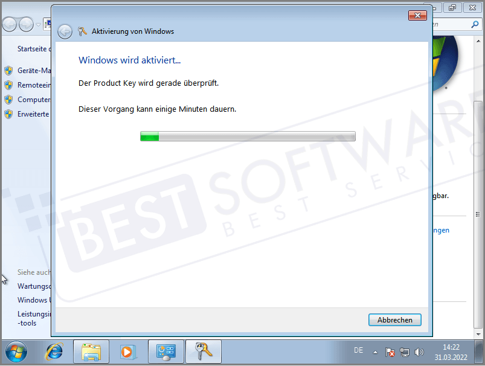Go back using the activation dialog's back arrow
Screen dimensions: 485x366
point(65,31)
